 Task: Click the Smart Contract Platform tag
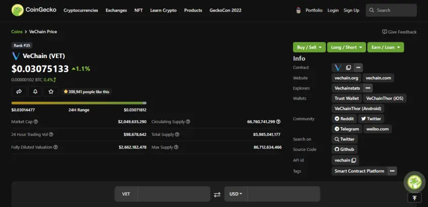(359, 171)
